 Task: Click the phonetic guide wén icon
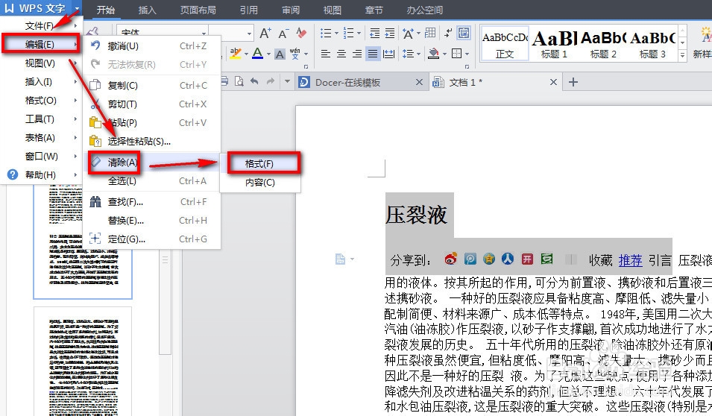click(x=294, y=54)
